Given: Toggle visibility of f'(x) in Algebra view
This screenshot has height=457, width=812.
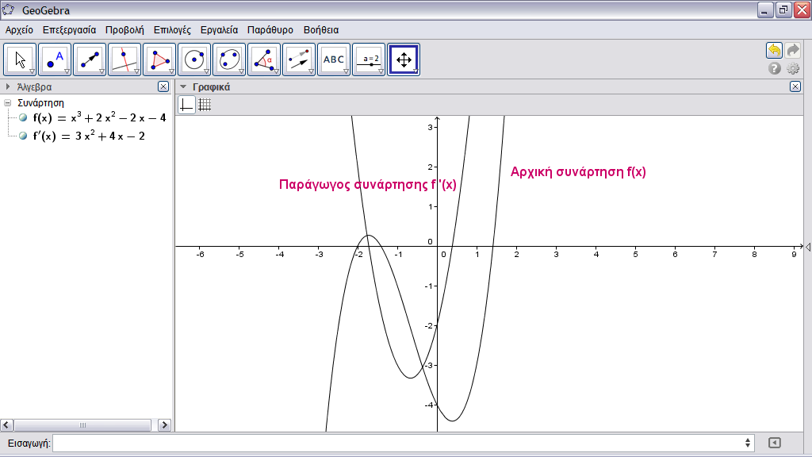Looking at the screenshot, I should point(23,136).
